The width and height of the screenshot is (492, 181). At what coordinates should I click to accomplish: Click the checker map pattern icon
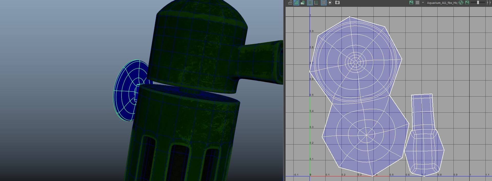click(x=417, y=3)
